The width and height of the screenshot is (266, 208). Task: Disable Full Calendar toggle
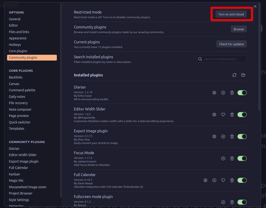click(242, 180)
